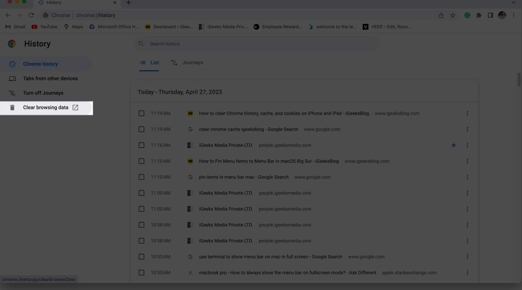Viewport: 522px width, 290px height.
Task: Open VEED bookmark
Action: tap(387, 27)
